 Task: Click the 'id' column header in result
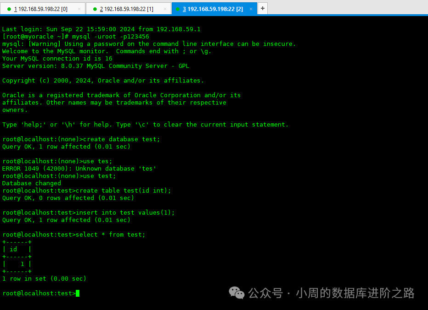pos(13,249)
